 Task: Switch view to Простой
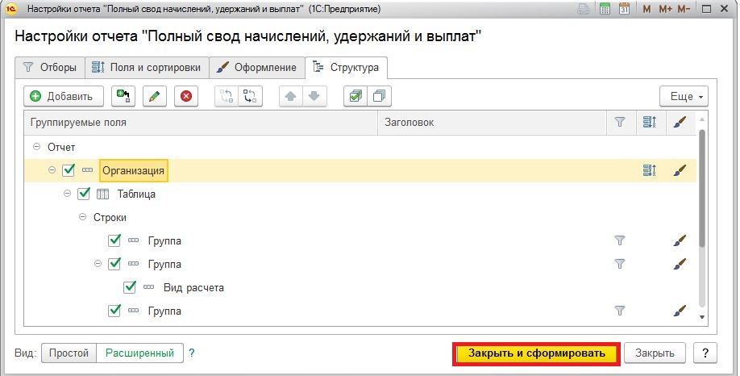[x=69, y=353]
